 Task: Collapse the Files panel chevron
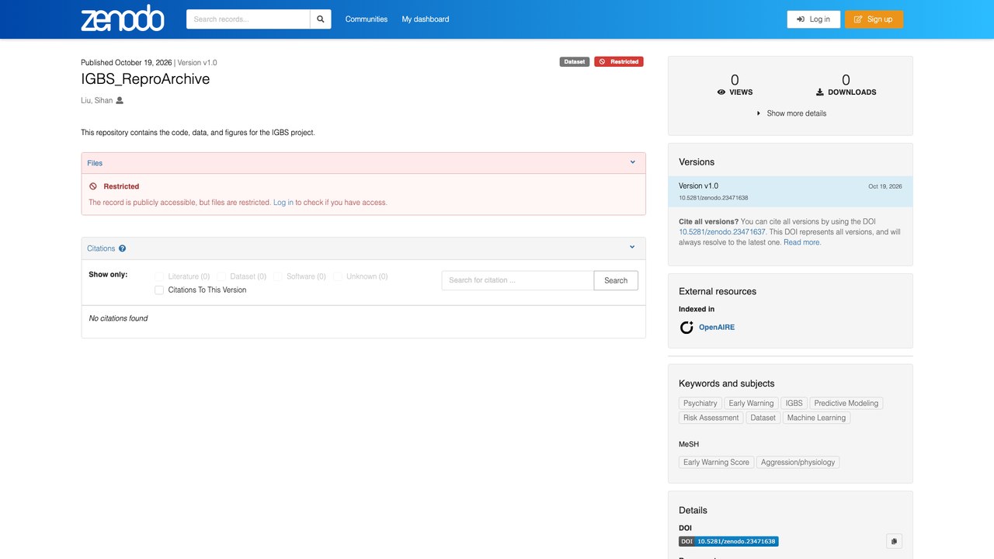633,162
